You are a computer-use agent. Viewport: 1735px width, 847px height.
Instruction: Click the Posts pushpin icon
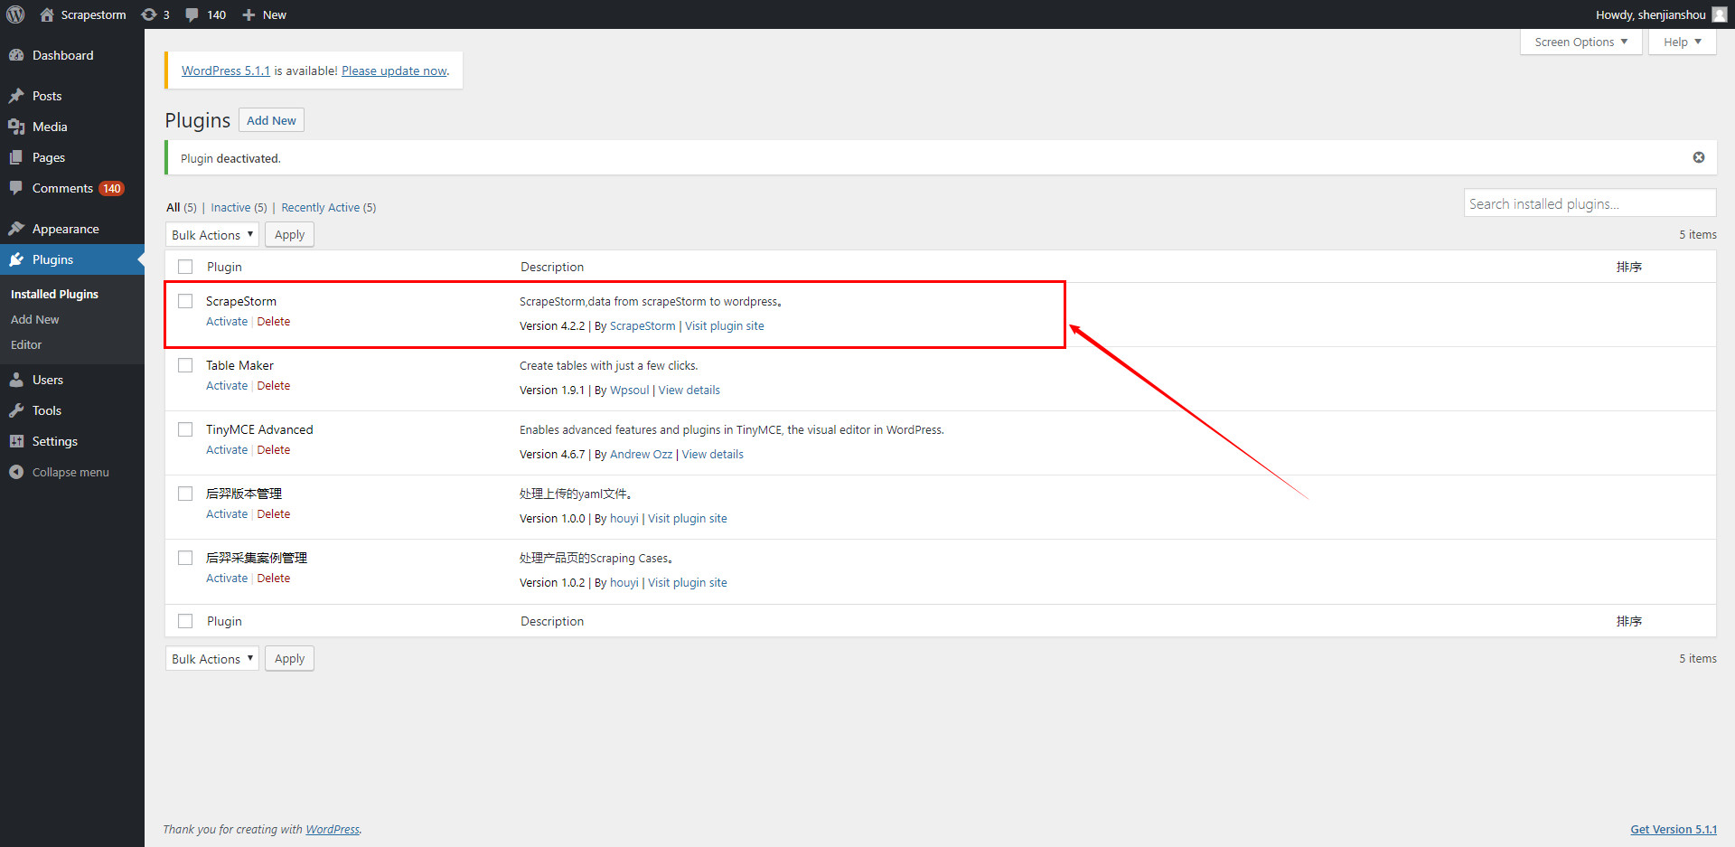(x=16, y=96)
